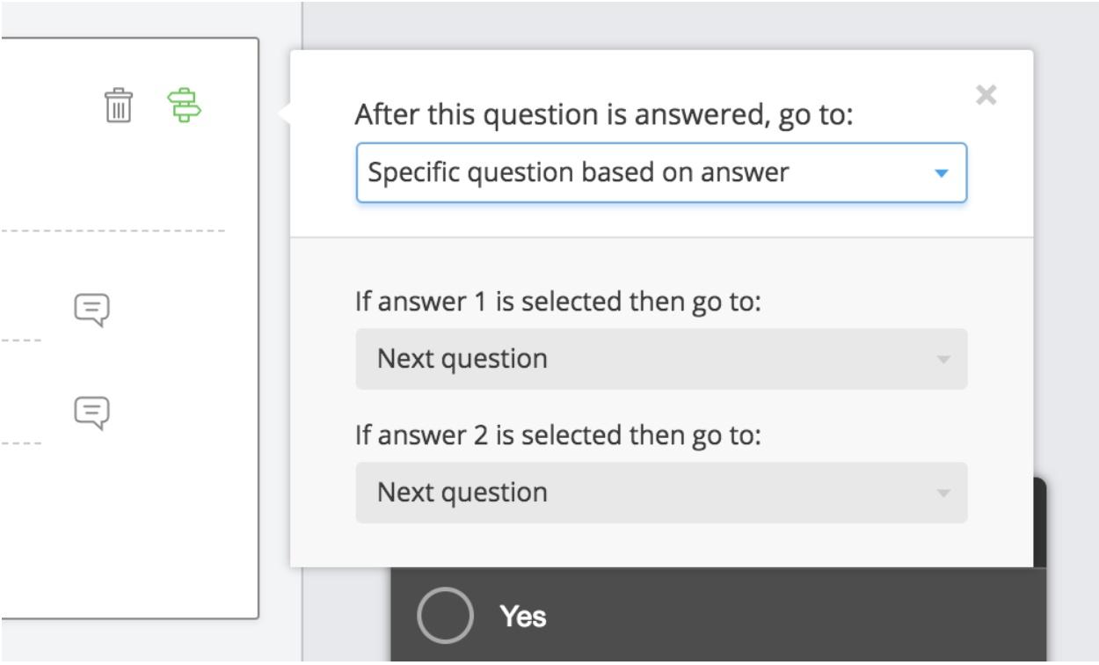Click the dashed line beside upper comment icon
This screenshot has width=1099, height=665.
point(20,340)
